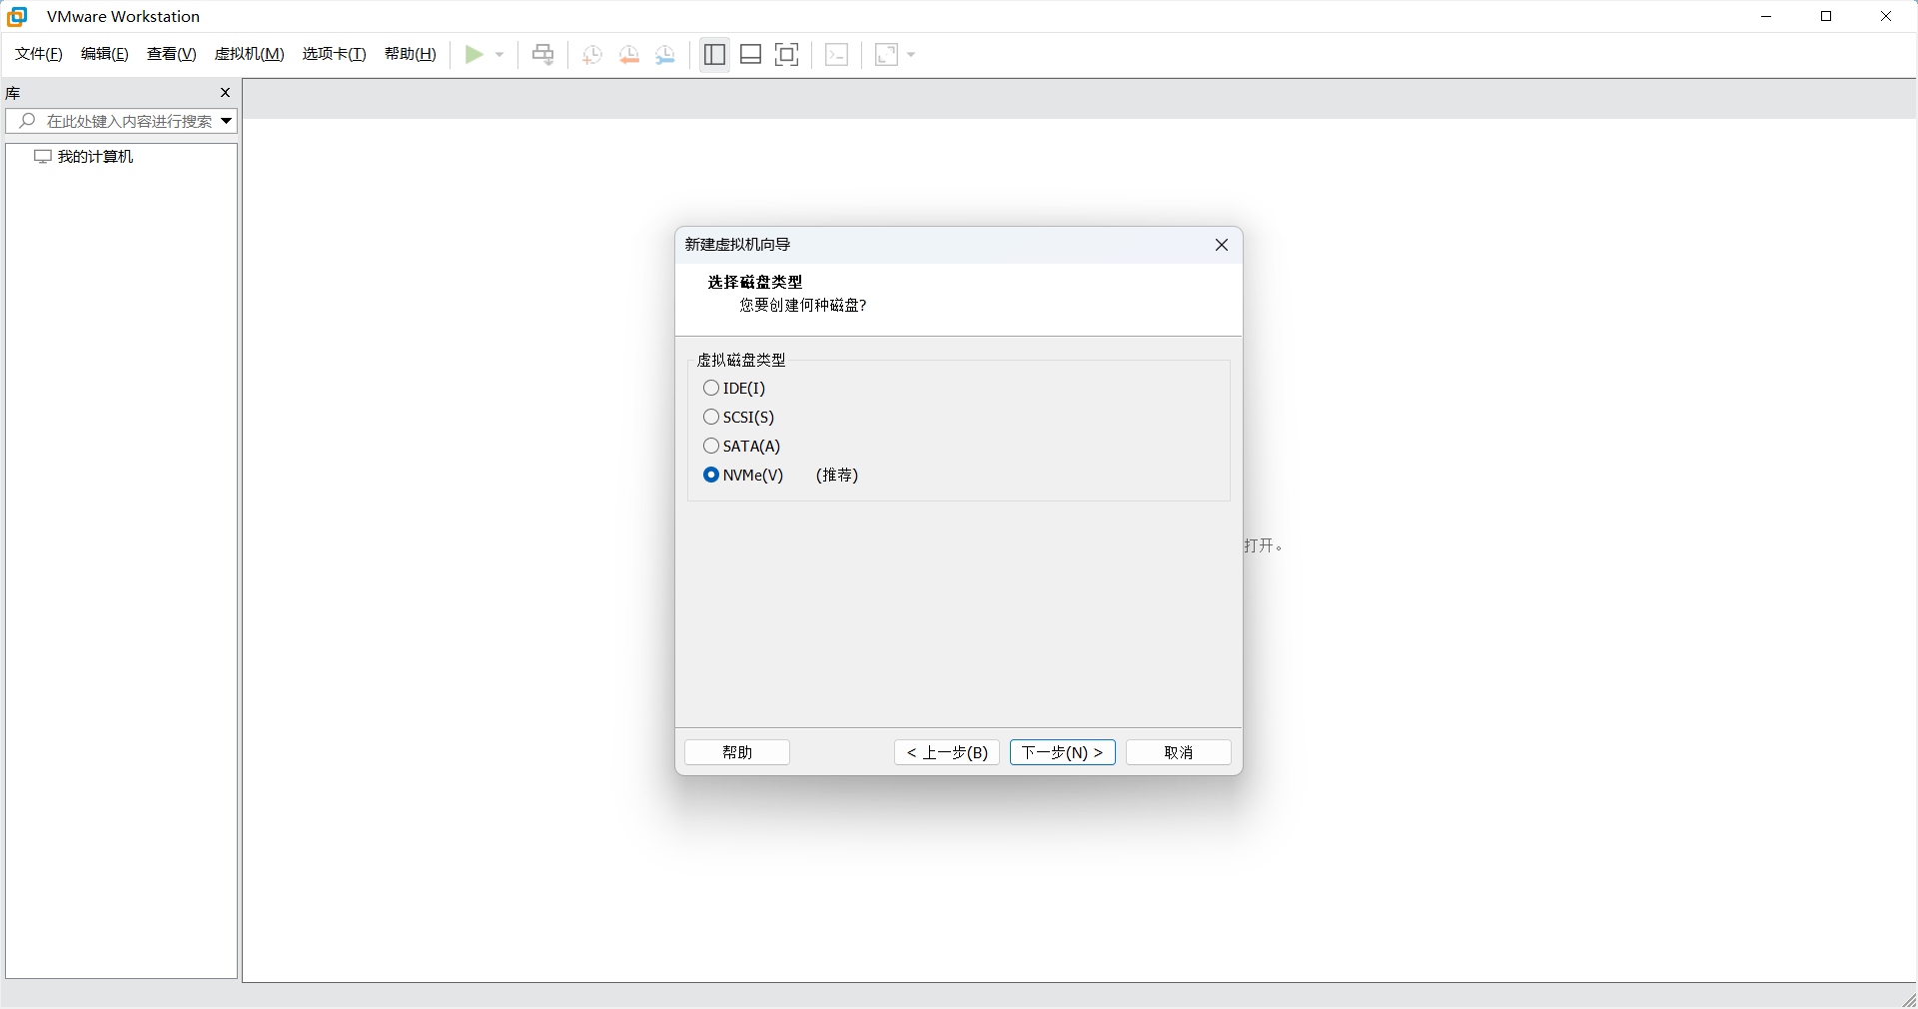
Task: Open the stretch display dropdown arrow
Action: point(911,54)
